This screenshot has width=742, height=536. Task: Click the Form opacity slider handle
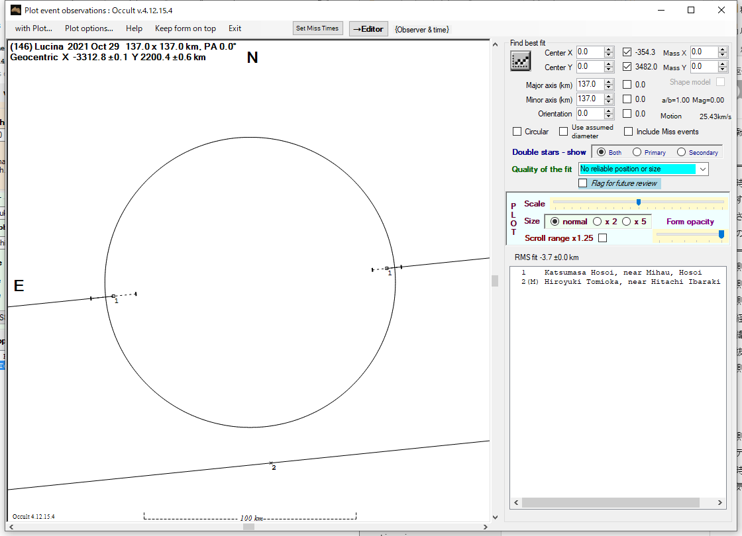721,234
